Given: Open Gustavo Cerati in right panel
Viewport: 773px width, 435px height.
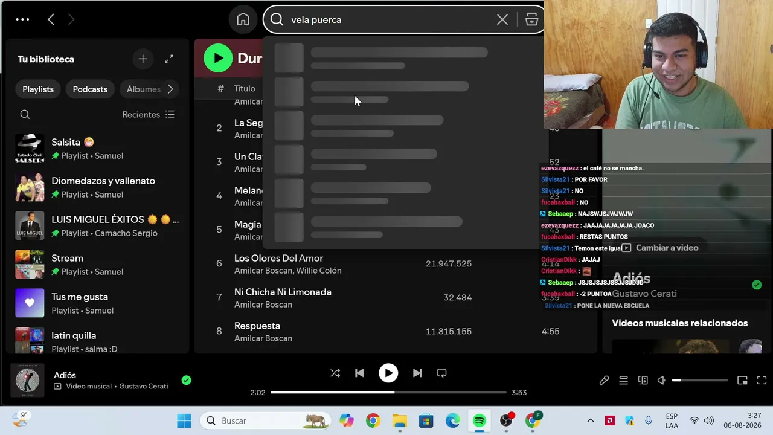Looking at the screenshot, I should 644,294.
